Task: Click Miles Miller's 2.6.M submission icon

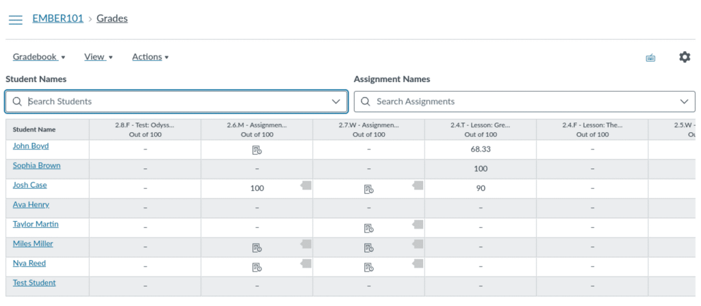Action: pos(257,248)
